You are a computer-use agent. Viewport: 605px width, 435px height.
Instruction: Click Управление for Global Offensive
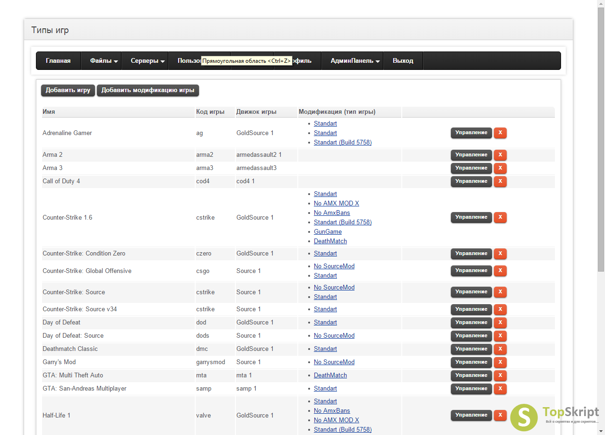click(x=471, y=271)
